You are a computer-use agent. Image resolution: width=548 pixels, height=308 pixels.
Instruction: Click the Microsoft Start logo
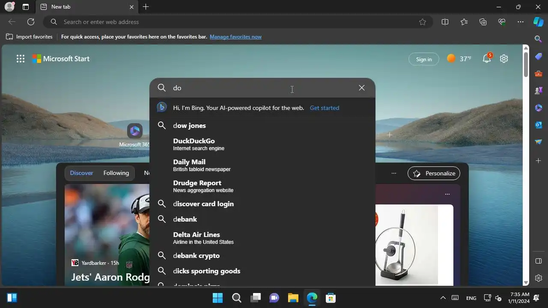tap(61, 59)
